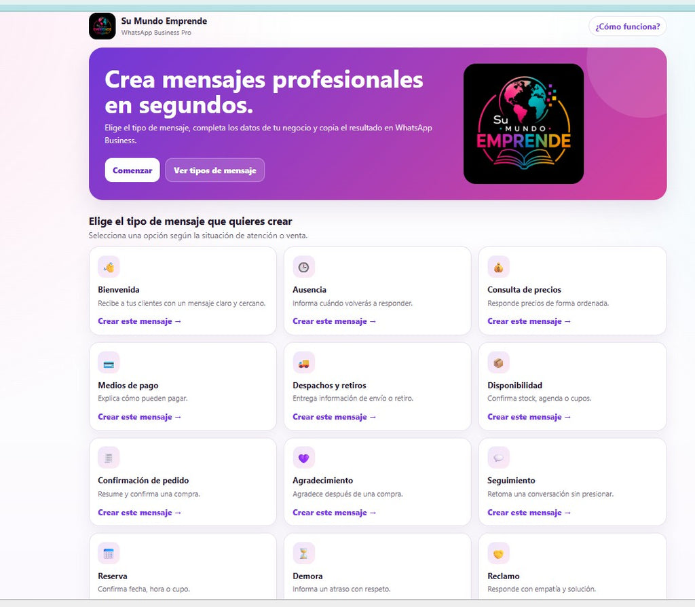
Task: Click the purple heart icon for Agradecimiento
Action: 303,458
